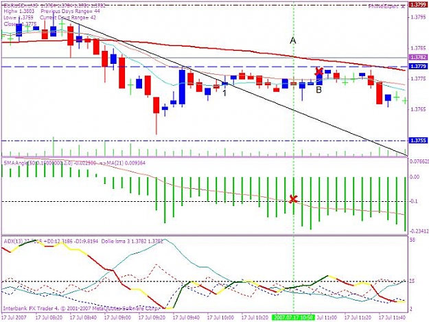
Task: Click the 1.3795 price axis value
Action: [x=419, y=17]
